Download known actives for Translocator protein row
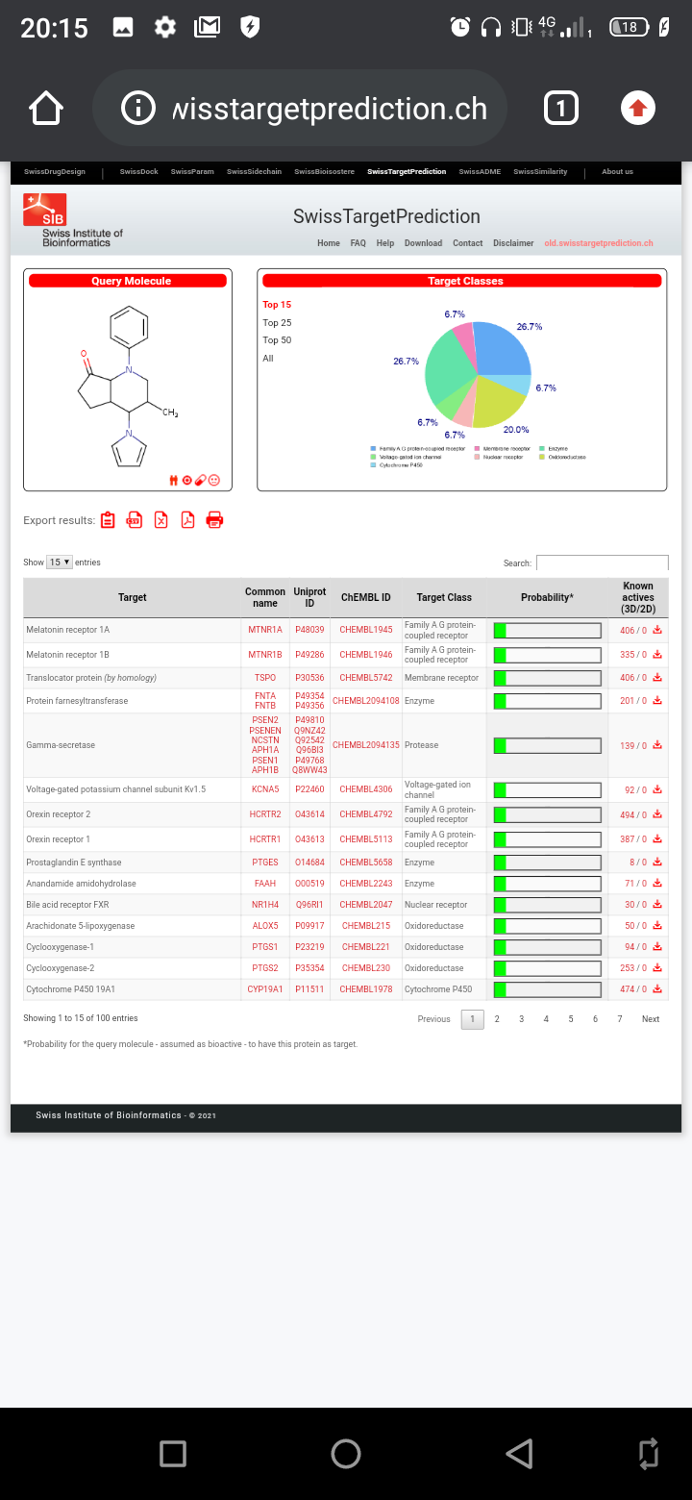 pyautogui.click(x=657, y=678)
